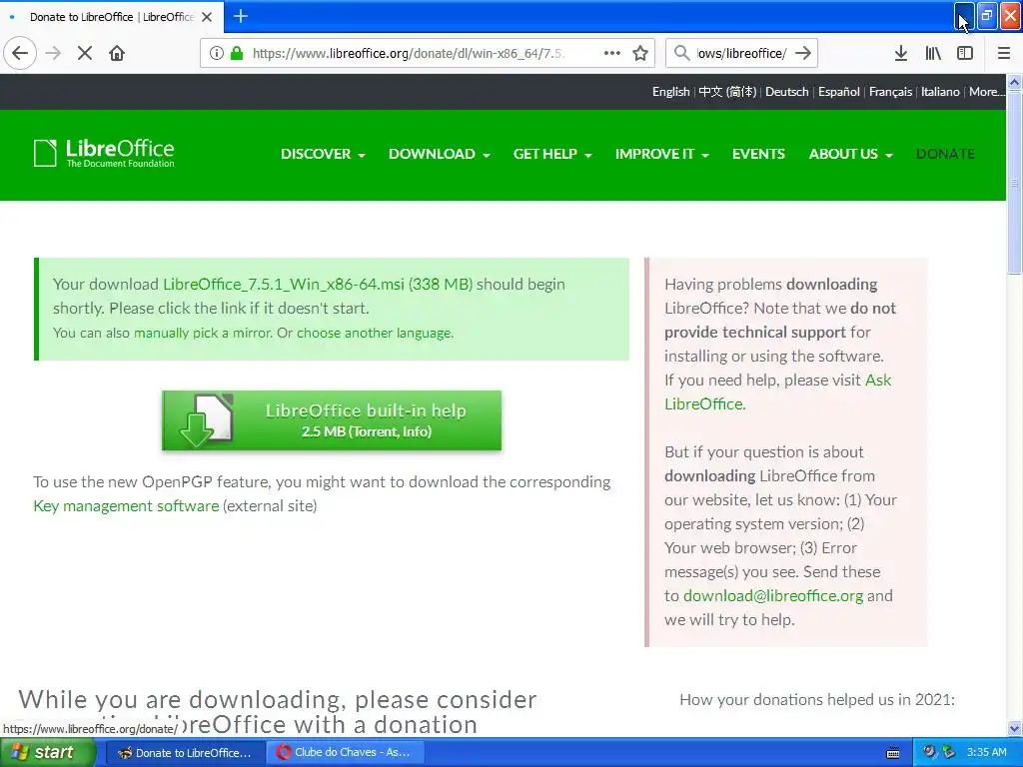Select the Donate to LibreOffice browser tab

click(x=112, y=17)
